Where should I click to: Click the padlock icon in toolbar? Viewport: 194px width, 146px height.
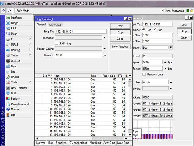tap(192, 11)
